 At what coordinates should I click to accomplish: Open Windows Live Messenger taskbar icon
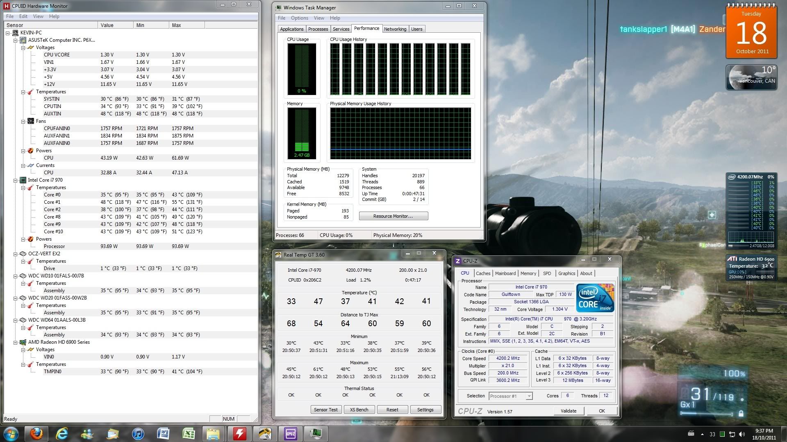[87, 433]
